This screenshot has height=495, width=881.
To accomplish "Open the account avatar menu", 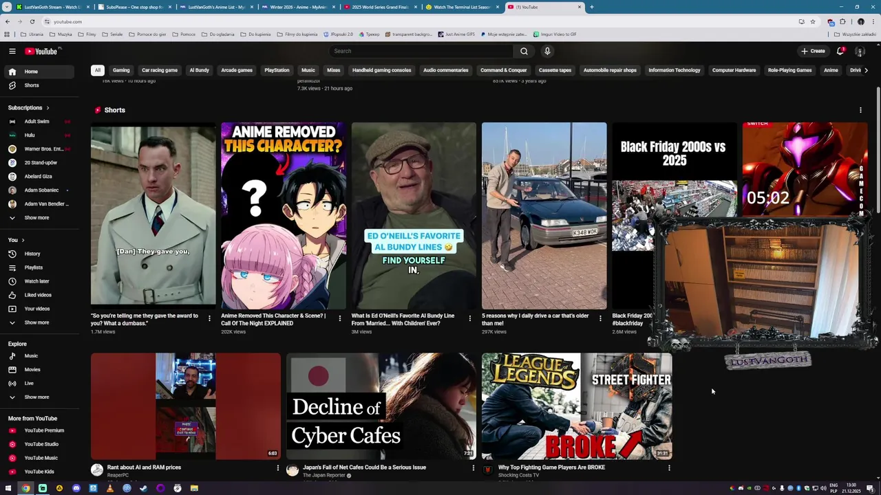I will [x=860, y=51].
